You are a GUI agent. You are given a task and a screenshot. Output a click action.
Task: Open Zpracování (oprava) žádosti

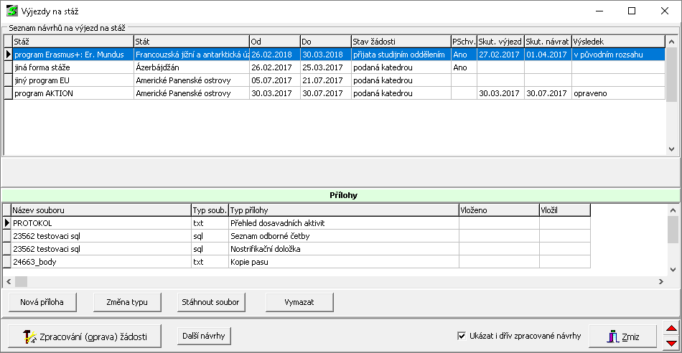click(x=85, y=336)
